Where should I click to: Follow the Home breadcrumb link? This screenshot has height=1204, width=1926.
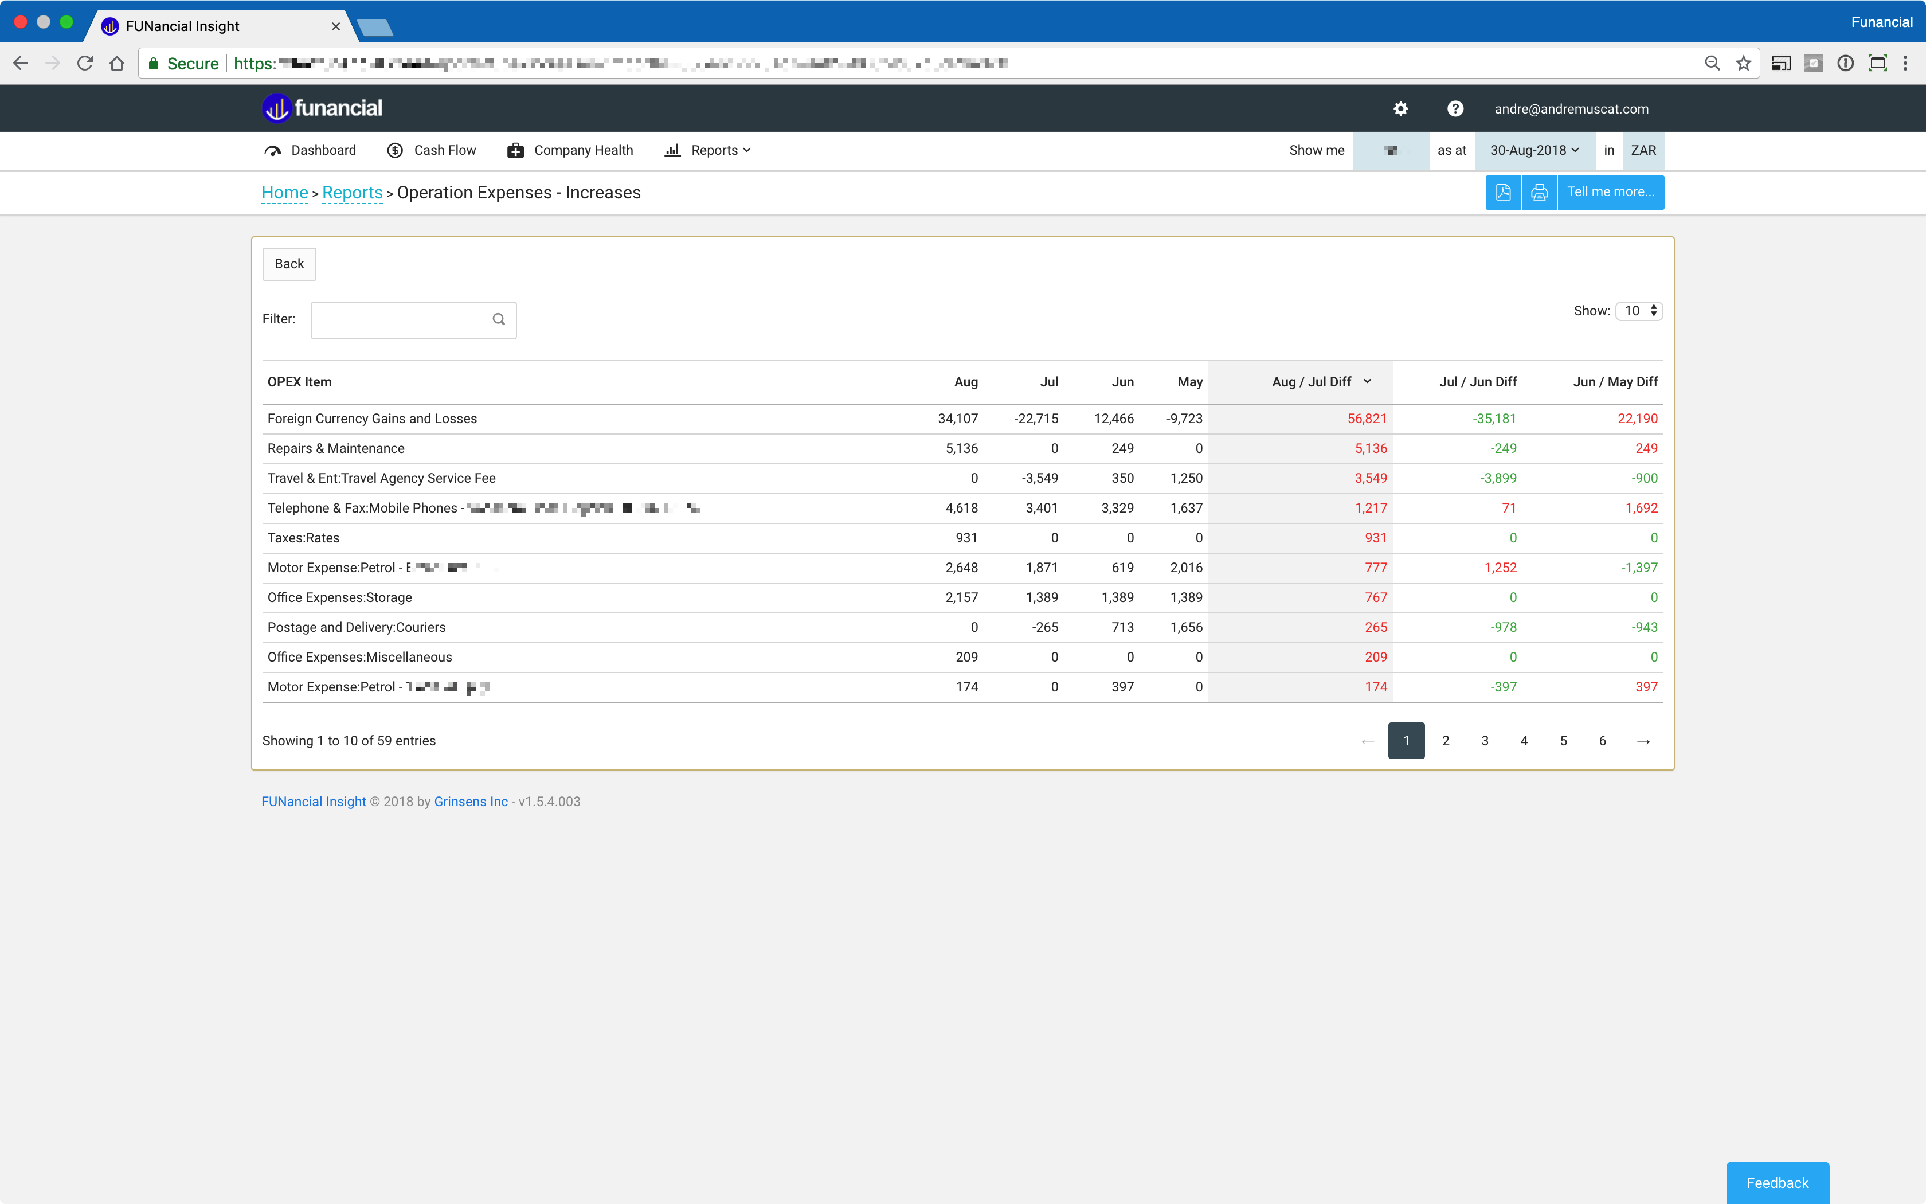point(284,193)
